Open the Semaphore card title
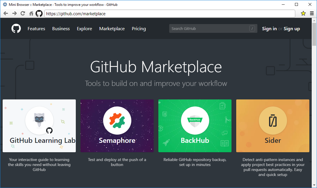 pyautogui.click(x=117, y=140)
